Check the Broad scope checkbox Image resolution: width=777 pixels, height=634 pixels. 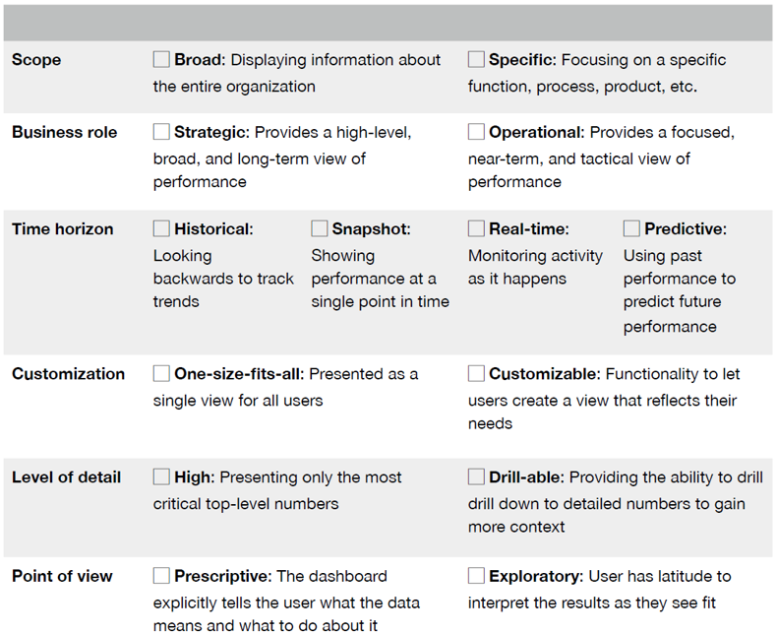[x=161, y=60]
